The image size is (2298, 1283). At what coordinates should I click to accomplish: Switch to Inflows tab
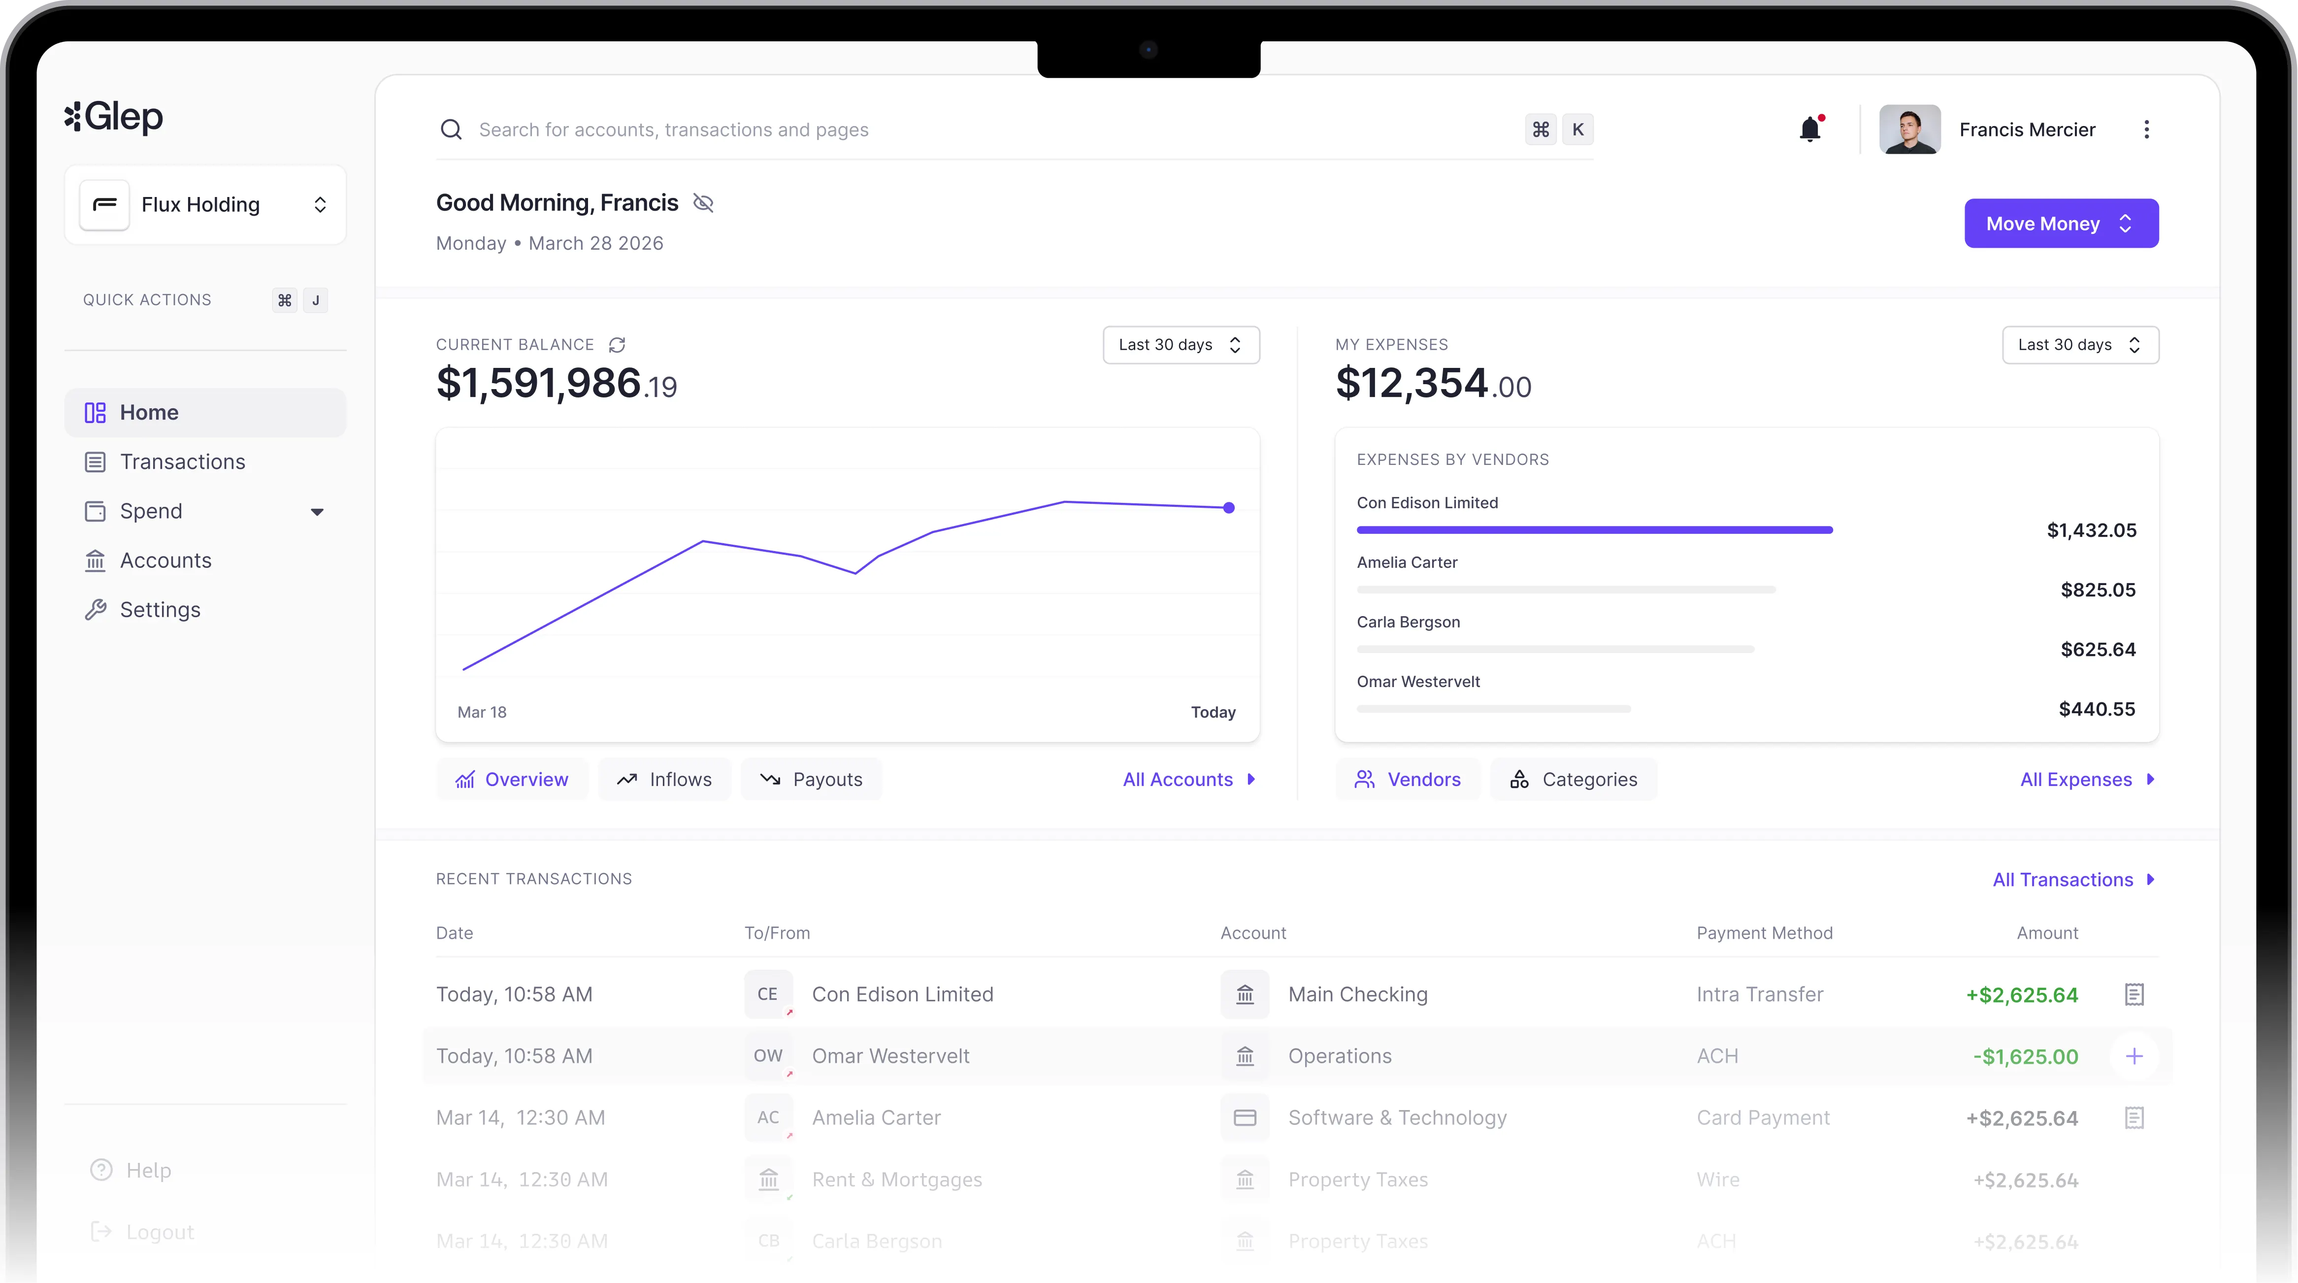tap(664, 779)
